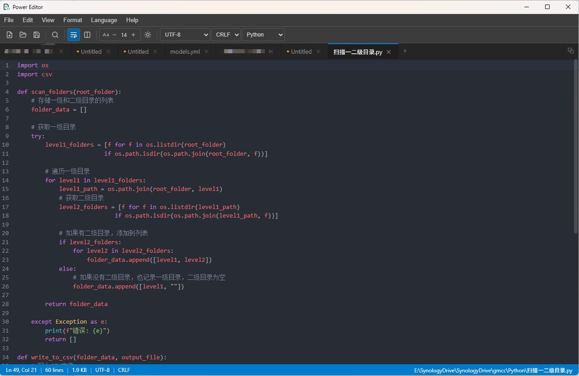Open the Format menu
The width and height of the screenshot is (579, 376).
[x=73, y=20]
